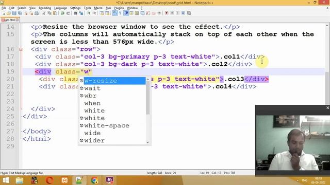Image resolution: width=330 pixels, height=185 pixels.
Task: Open the Language menu
Action: coord(60,8)
